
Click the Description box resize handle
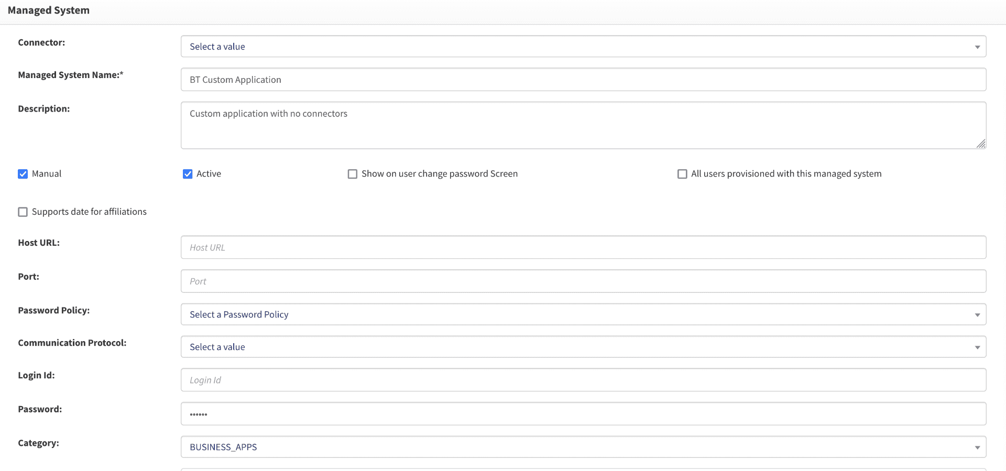(x=981, y=144)
